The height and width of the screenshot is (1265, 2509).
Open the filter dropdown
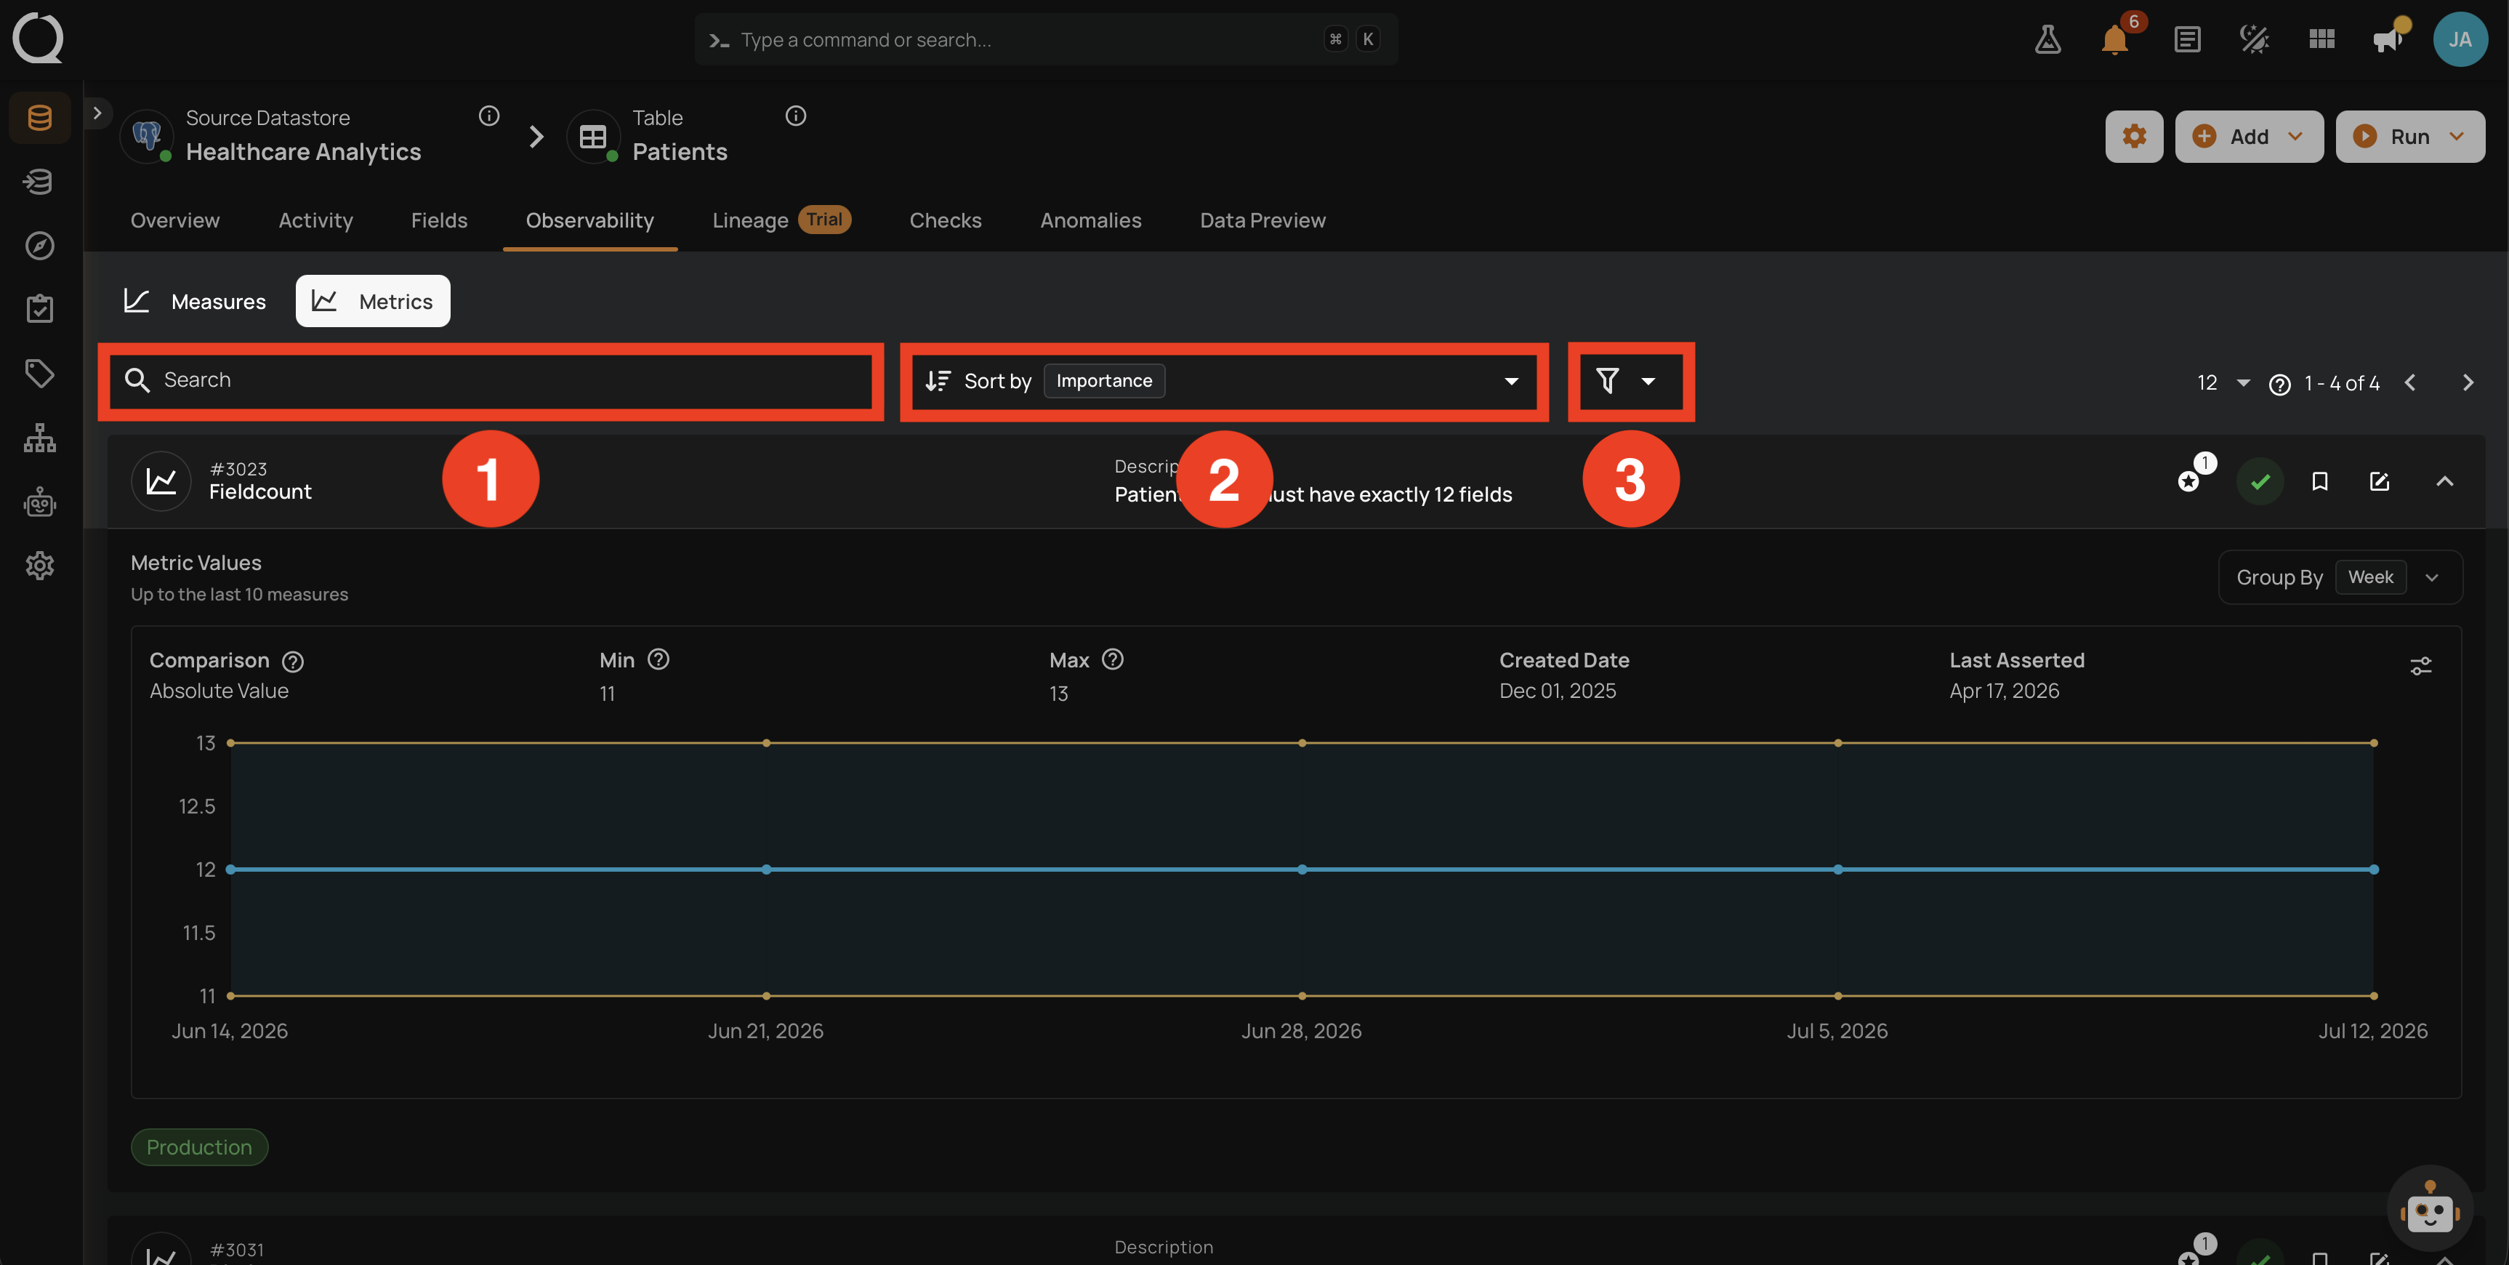click(1630, 381)
